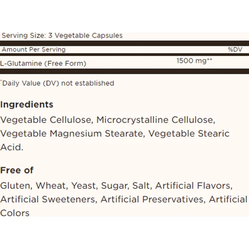Viewport: 249px width, 249px height.
Task: Click Artificial Flavors text
Action: pos(194,186)
